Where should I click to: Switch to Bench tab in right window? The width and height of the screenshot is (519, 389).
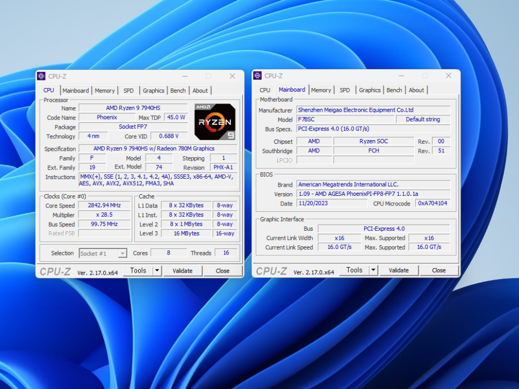394,90
